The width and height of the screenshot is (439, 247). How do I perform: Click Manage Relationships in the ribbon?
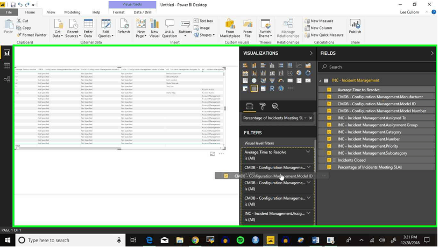click(288, 28)
